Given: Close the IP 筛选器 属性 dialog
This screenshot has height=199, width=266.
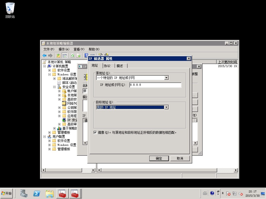Looking at the screenshot, I should [x=189, y=59].
